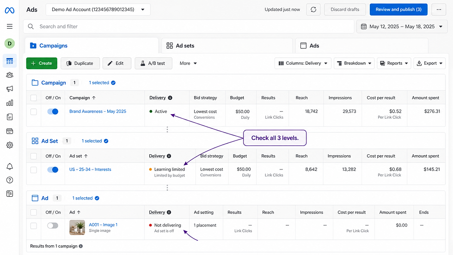Check select-all box in Campaign table header

(34, 98)
